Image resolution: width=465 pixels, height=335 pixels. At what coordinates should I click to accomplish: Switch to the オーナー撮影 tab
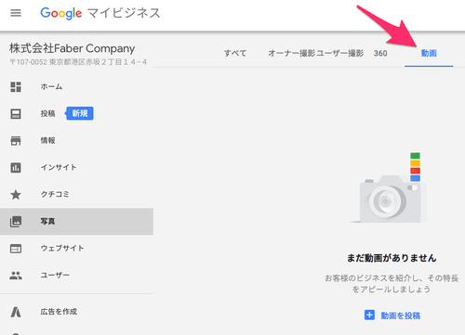pos(291,53)
